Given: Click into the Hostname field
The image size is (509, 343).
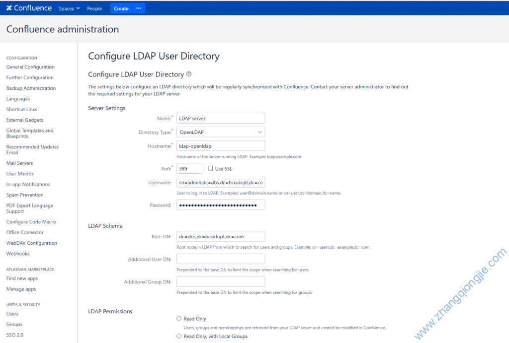Looking at the screenshot, I should [220, 146].
